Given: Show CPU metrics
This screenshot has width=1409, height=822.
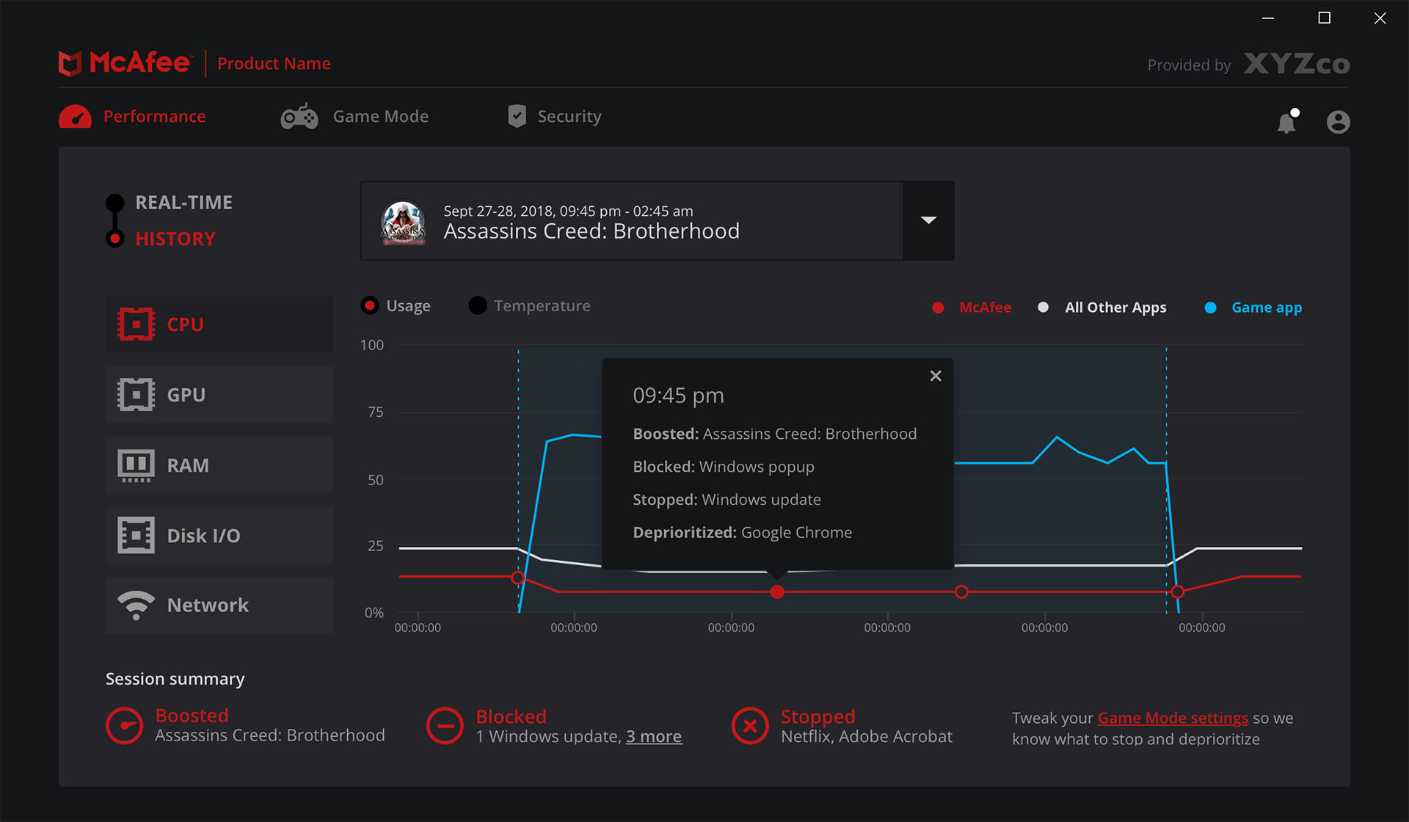Looking at the screenshot, I should click(219, 324).
